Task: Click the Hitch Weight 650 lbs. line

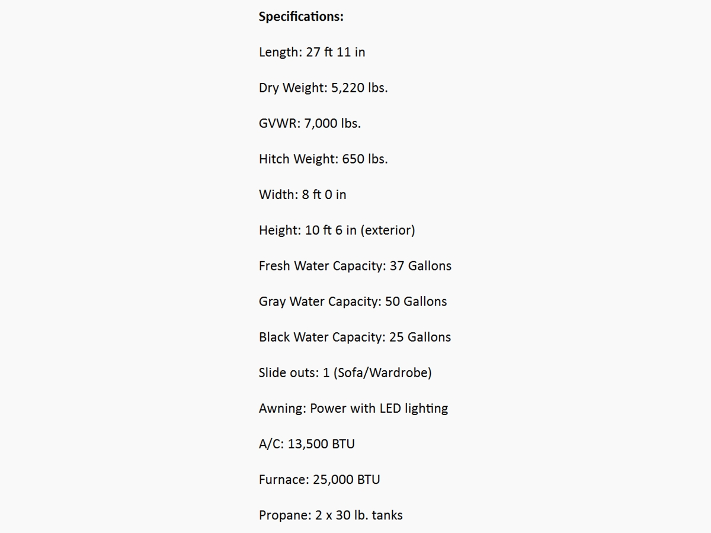Action: coord(323,159)
